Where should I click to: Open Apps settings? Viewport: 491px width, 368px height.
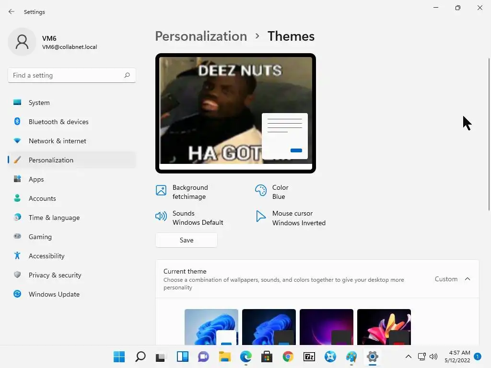pos(72,179)
